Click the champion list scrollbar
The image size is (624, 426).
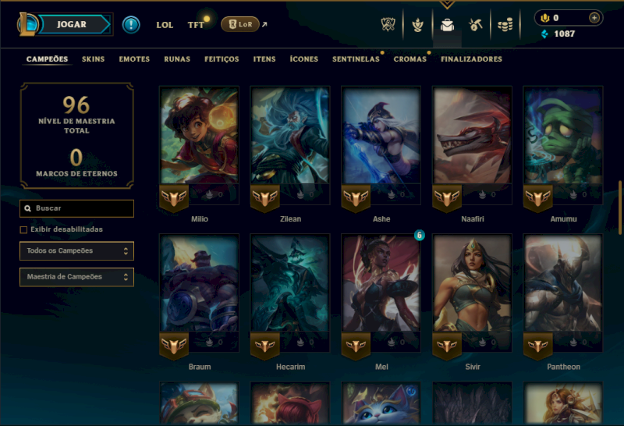click(619, 208)
